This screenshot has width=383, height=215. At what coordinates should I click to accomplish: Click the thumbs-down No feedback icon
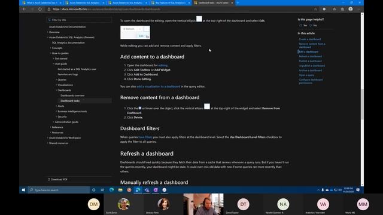(311, 25)
